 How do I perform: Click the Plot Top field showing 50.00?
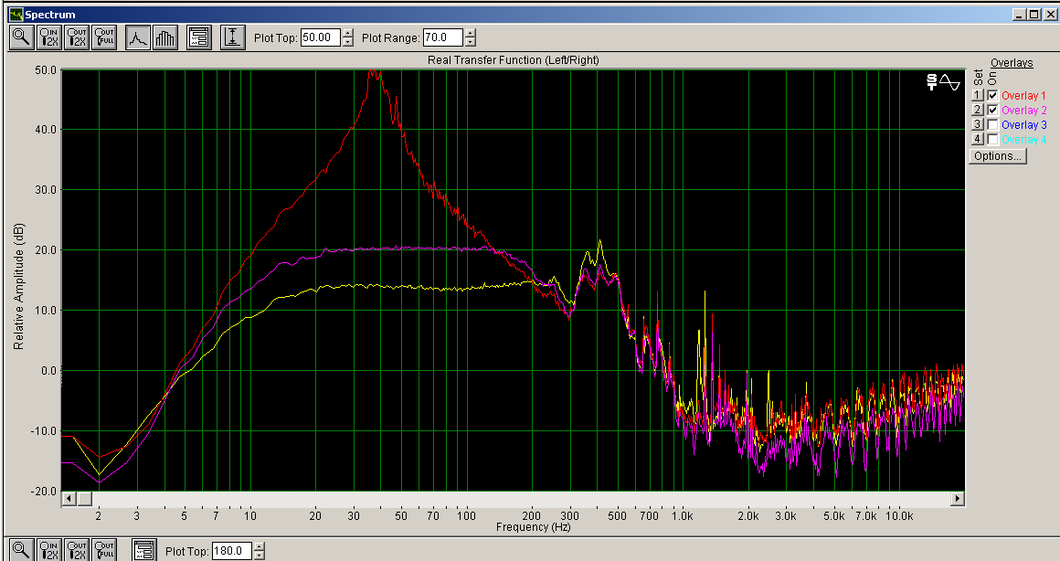(x=321, y=37)
